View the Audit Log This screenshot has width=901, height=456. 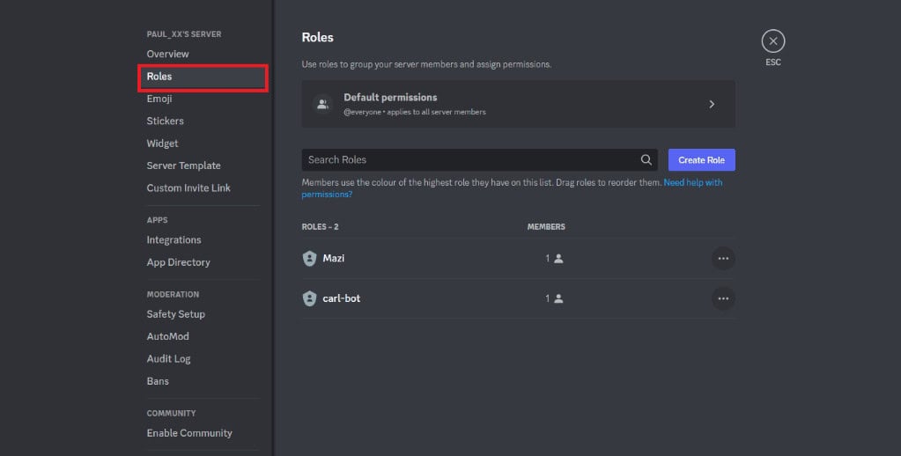[x=168, y=359]
